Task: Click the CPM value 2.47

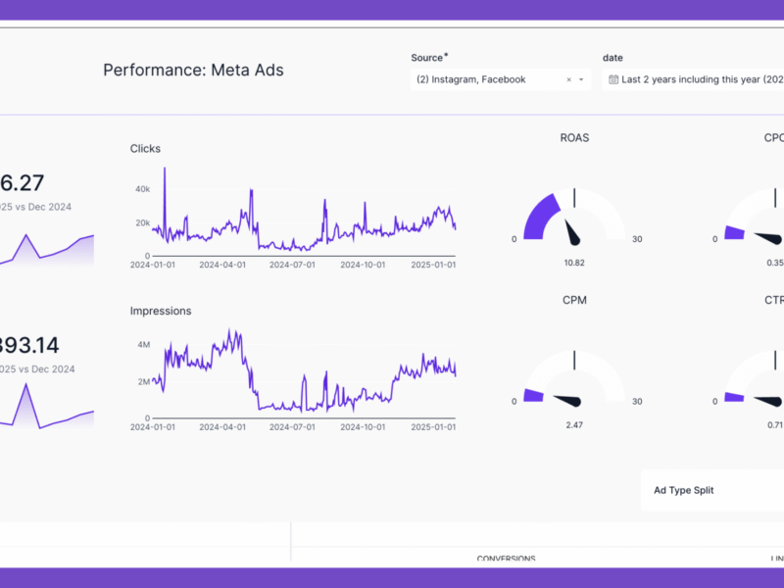Action: coord(573,424)
